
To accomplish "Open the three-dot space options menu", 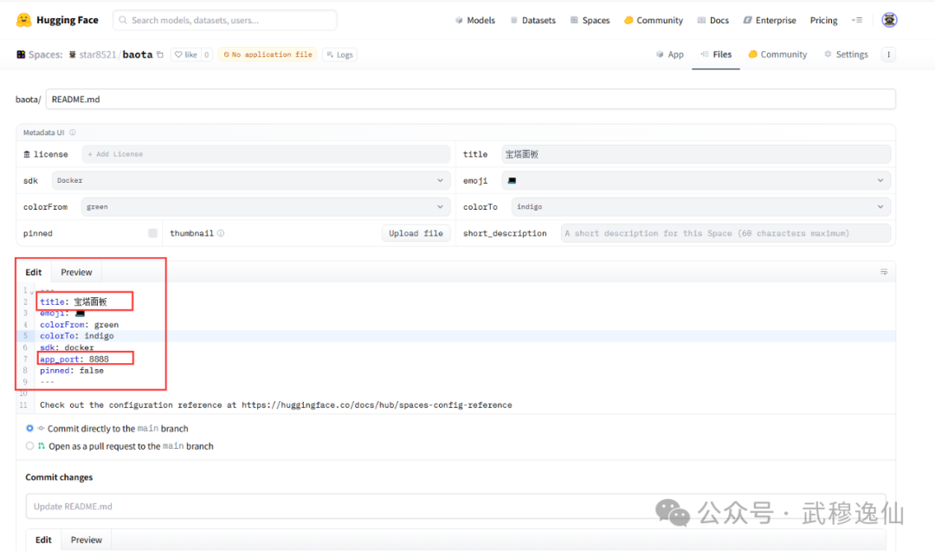I will pos(888,55).
